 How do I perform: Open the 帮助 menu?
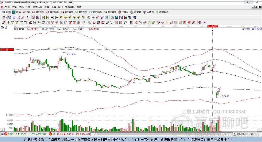[x=79, y=7]
